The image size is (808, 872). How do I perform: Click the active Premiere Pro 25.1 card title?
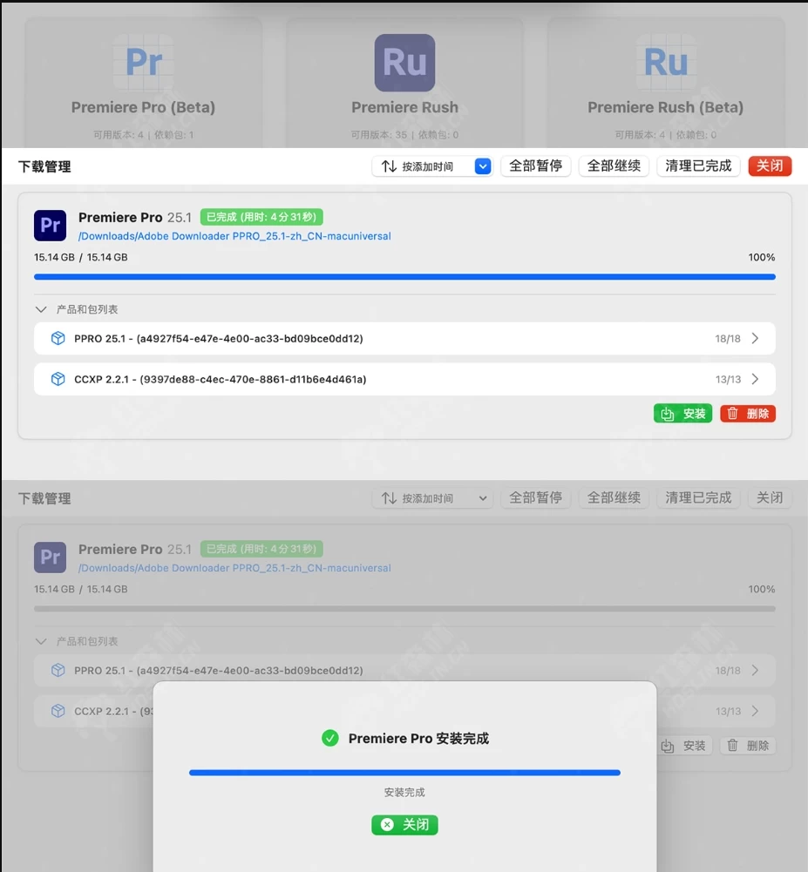134,217
